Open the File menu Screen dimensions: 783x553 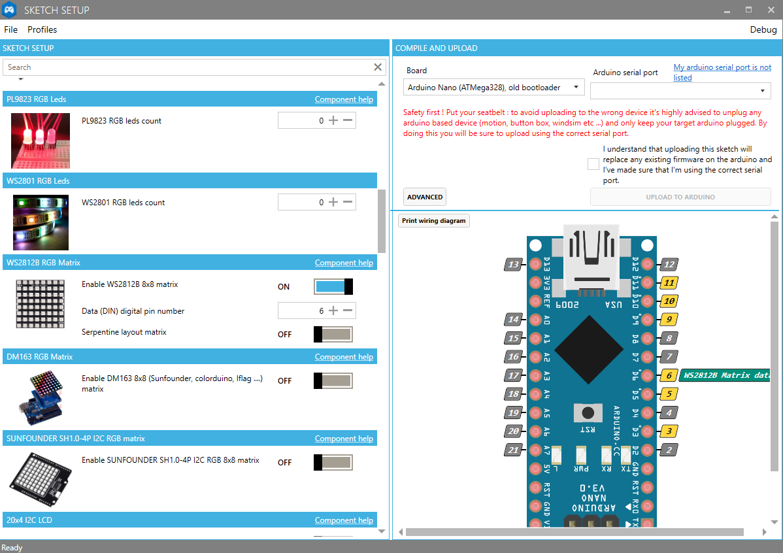[x=11, y=29]
